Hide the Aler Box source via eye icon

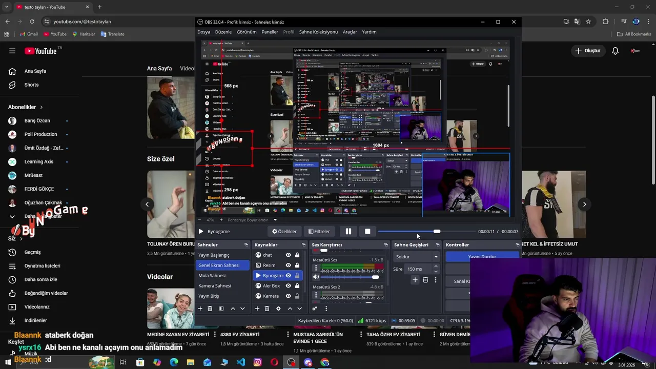tap(289, 285)
